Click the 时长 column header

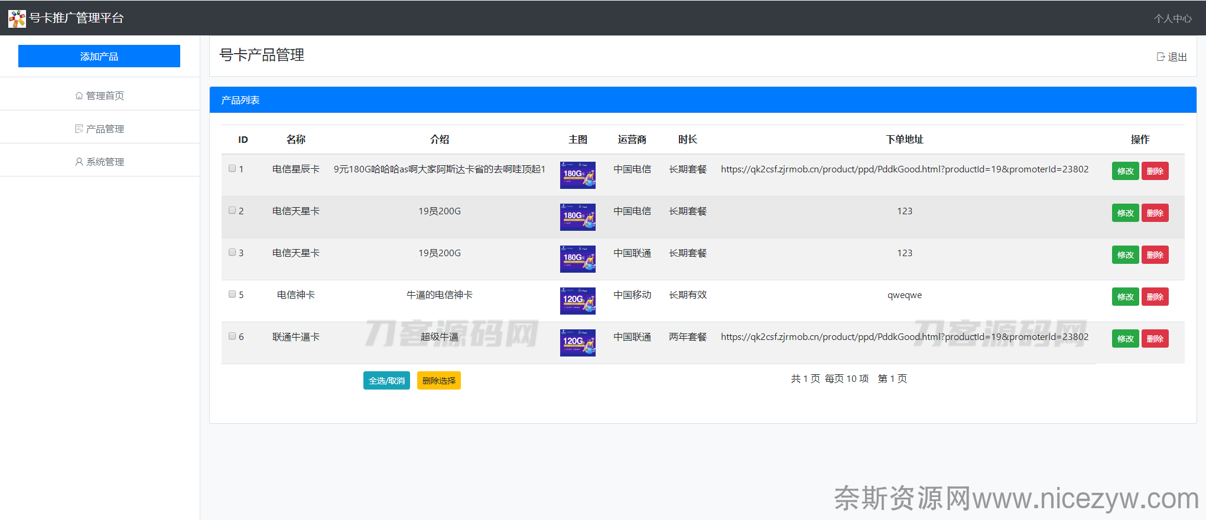click(687, 139)
